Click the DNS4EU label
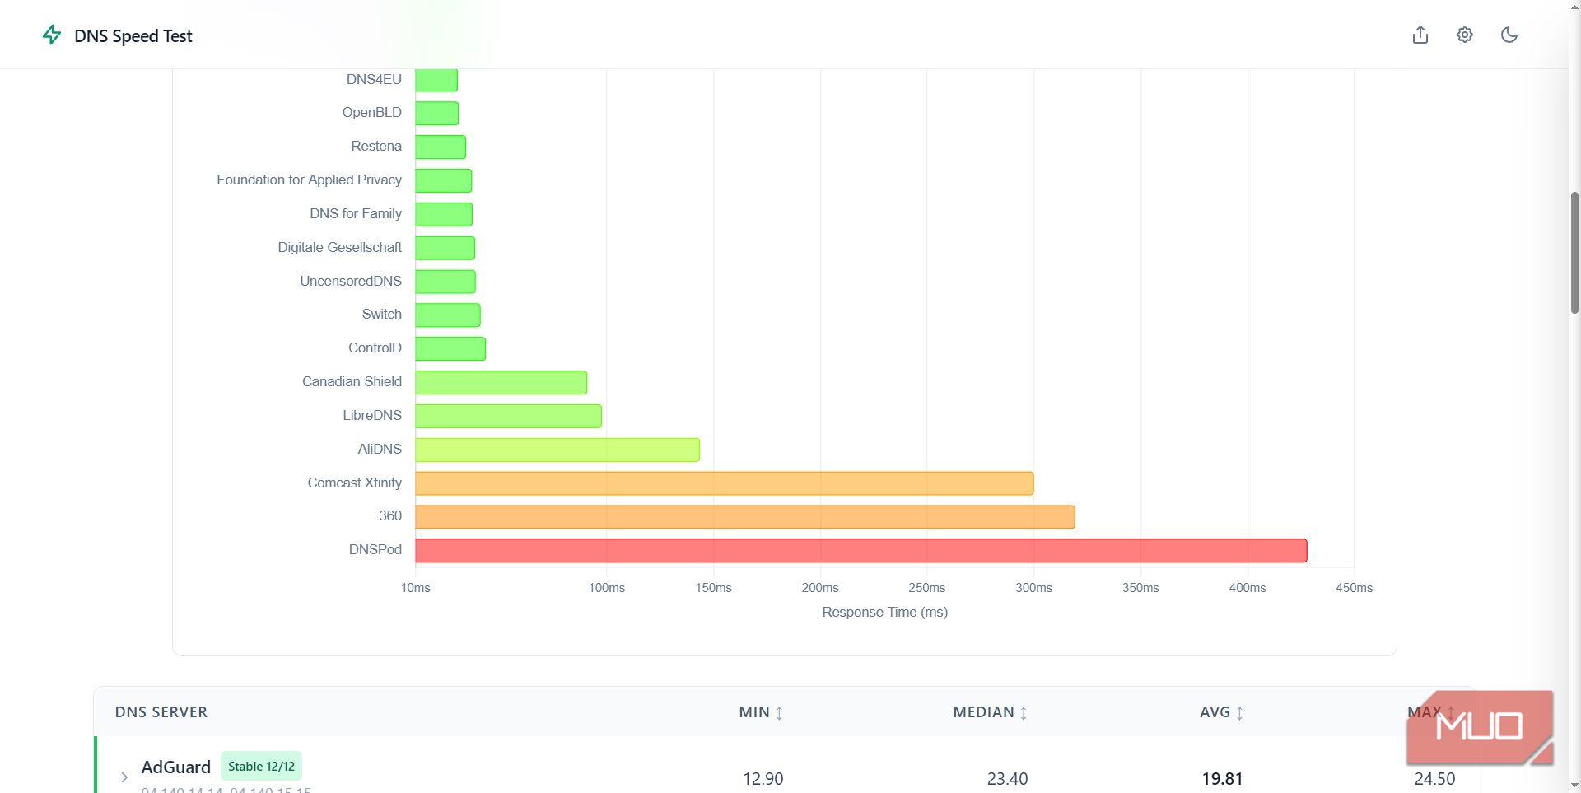Image resolution: width=1581 pixels, height=793 pixels. tap(374, 79)
